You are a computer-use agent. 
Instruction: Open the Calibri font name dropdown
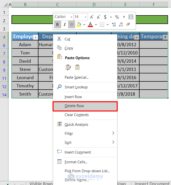click(71, 17)
